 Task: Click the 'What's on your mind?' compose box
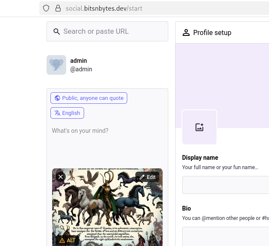coord(107,141)
